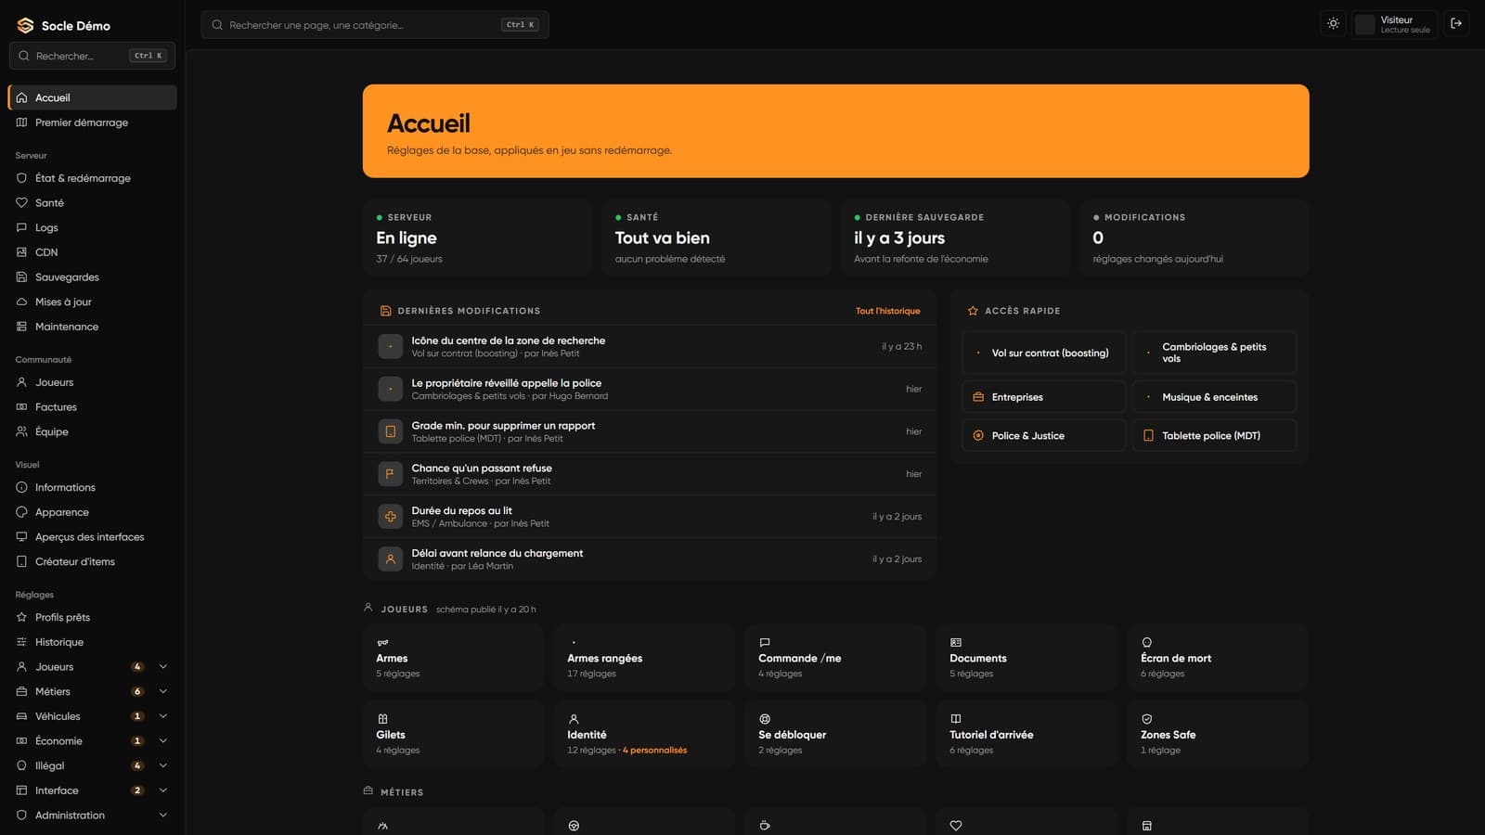Open the Maintenance page
The height and width of the screenshot is (835, 1485).
[x=92, y=327]
